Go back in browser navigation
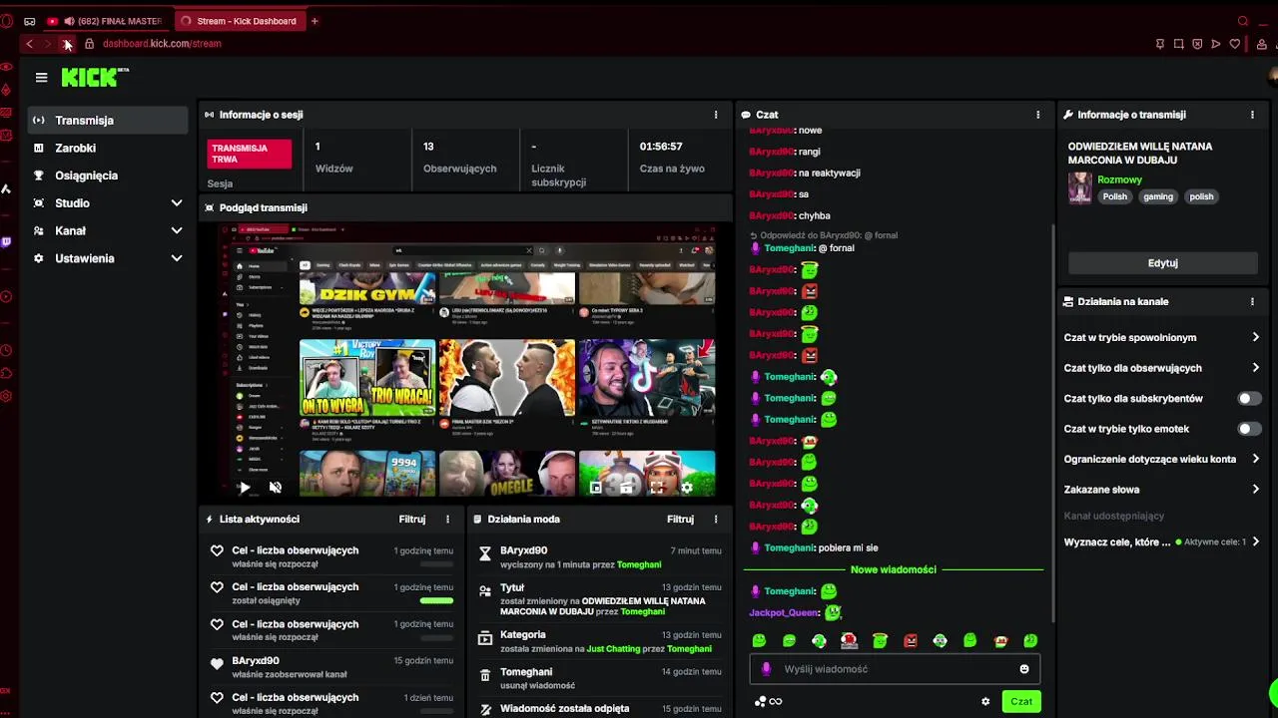This screenshot has height=718, width=1278. [29, 44]
